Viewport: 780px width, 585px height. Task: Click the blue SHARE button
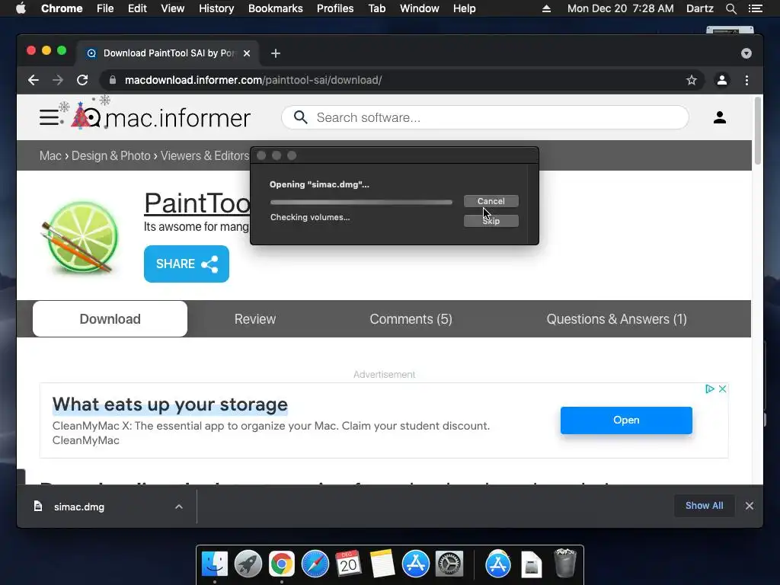tap(187, 264)
